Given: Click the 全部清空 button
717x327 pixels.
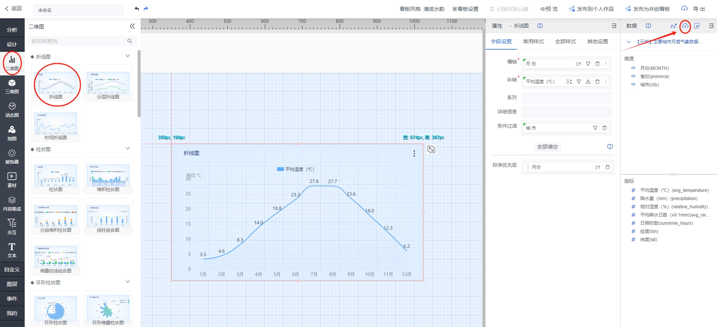Looking at the screenshot, I should 547,147.
